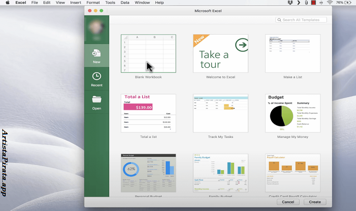Image resolution: width=356 pixels, height=211 pixels.
Task: Click the tour arrow circle icon
Action: [242, 45]
